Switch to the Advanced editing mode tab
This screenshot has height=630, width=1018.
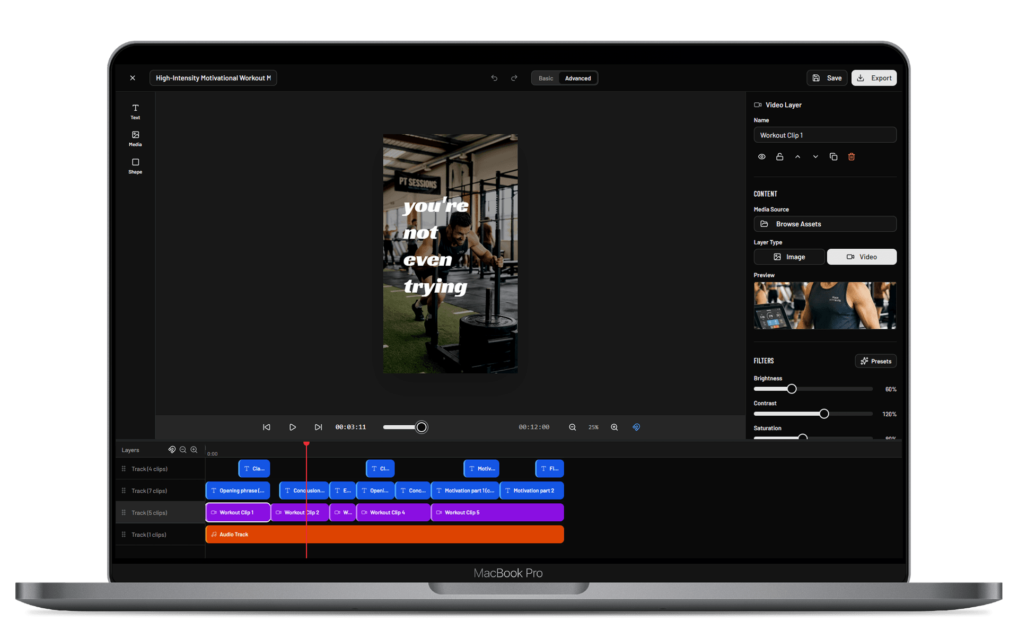pyautogui.click(x=577, y=78)
